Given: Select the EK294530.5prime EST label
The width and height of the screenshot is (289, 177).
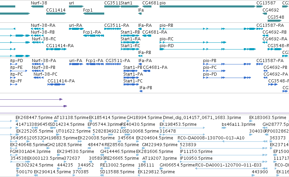Looking at the screenshot, I should [x=76, y=152].
